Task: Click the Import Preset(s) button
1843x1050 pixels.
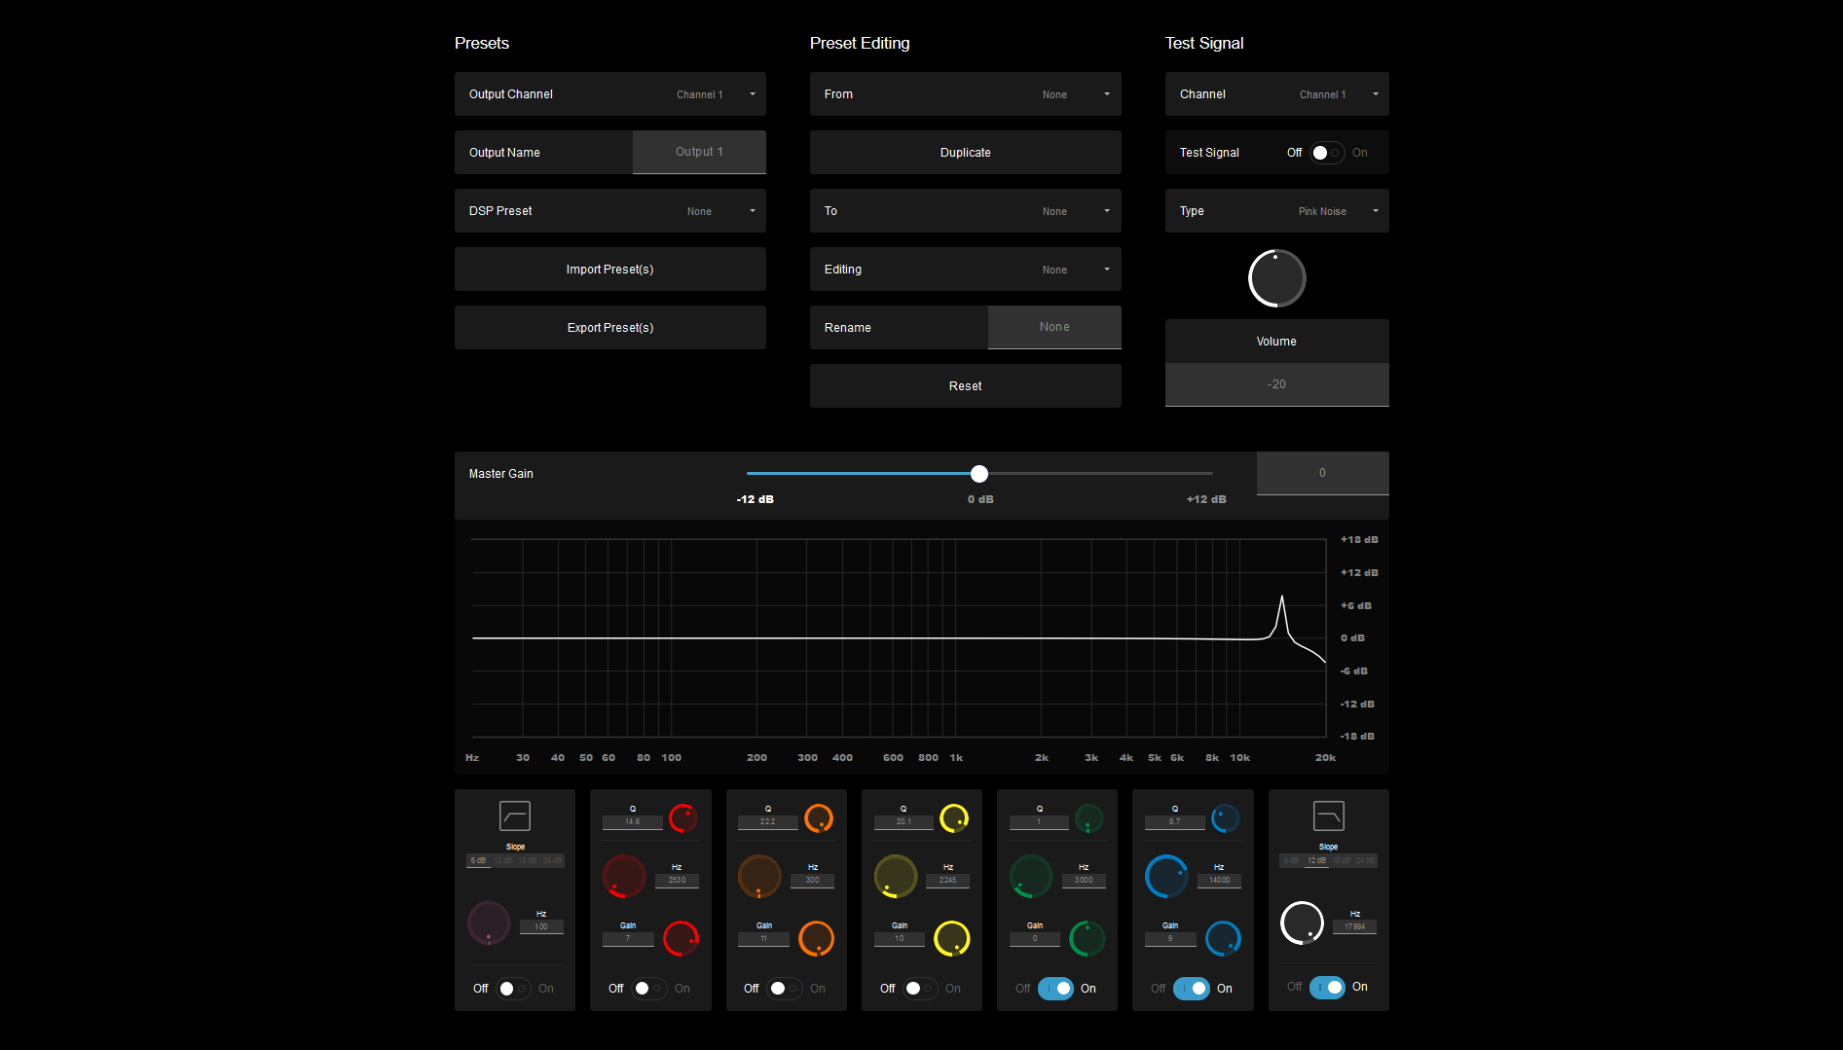Action: point(610,270)
